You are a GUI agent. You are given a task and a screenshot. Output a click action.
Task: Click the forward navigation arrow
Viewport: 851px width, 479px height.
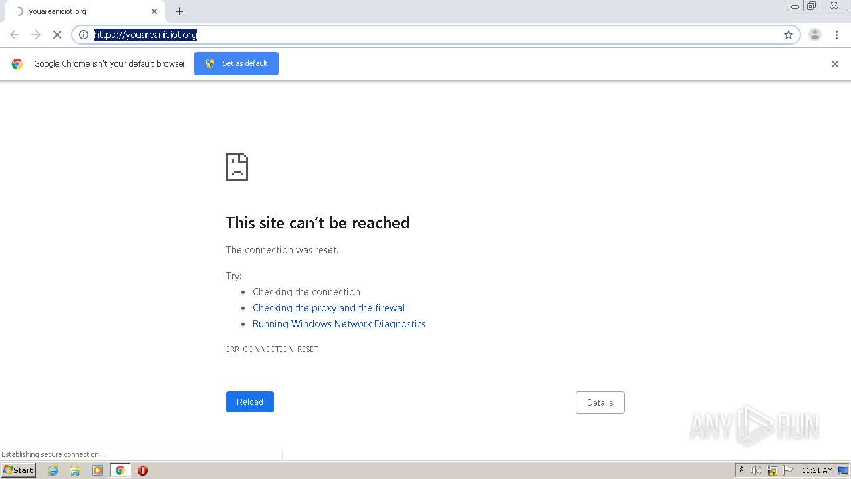[x=36, y=35]
